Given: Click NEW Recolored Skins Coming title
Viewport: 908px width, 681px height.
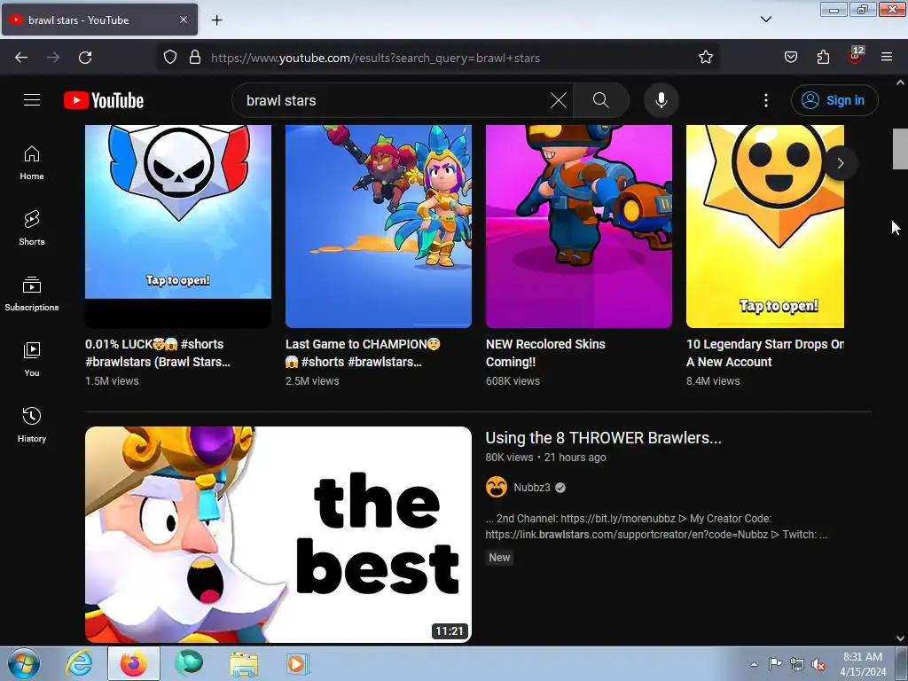Looking at the screenshot, I should (x=545, y=353).
